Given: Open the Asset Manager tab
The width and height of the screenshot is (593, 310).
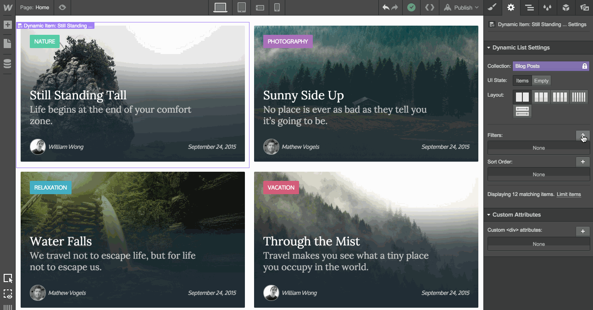Looking at the screenshot, I should tap(584, 7).
